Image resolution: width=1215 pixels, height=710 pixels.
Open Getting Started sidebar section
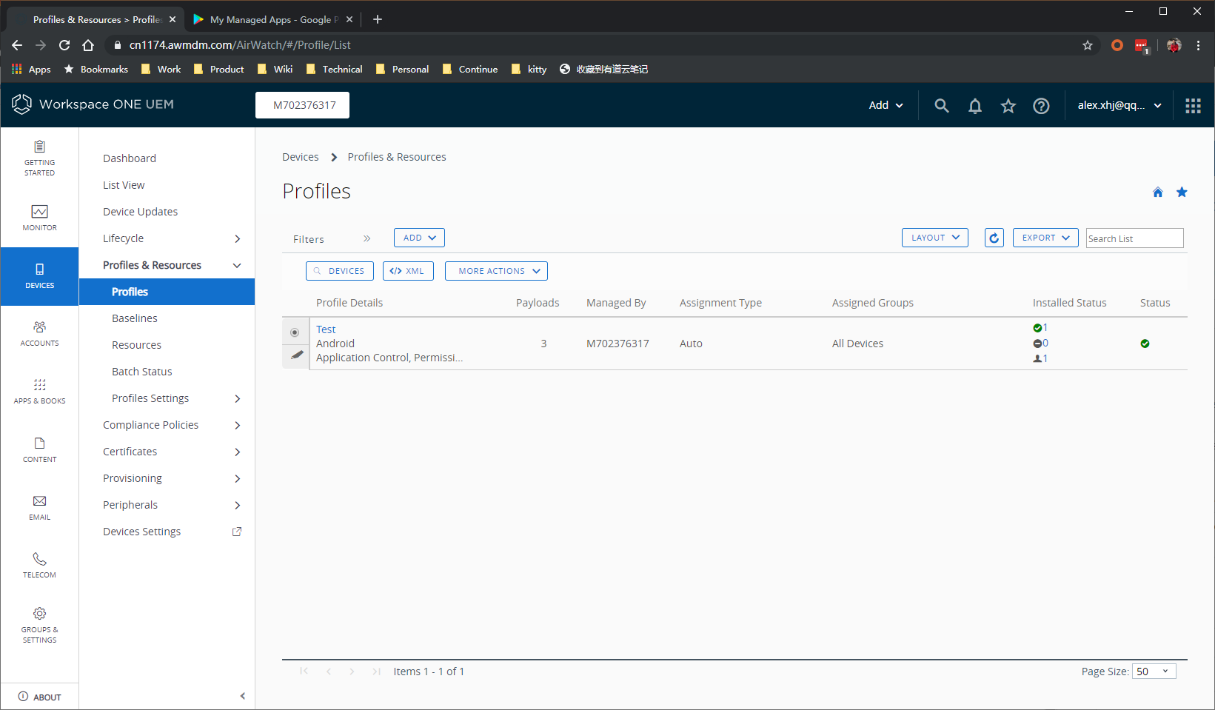click(x=39, y=157)
